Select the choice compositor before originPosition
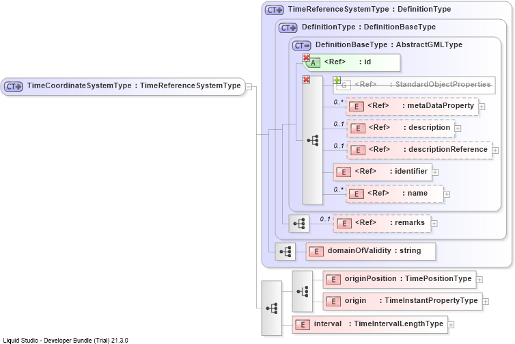The height and width of the screenshot is (344, 515). [302, 291]
